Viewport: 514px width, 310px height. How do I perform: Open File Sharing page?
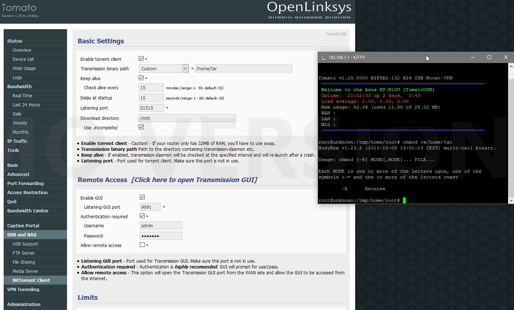point(35,262)
